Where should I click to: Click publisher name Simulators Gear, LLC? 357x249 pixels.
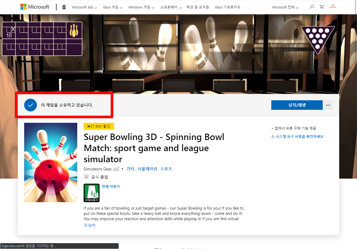coord(102,169)
